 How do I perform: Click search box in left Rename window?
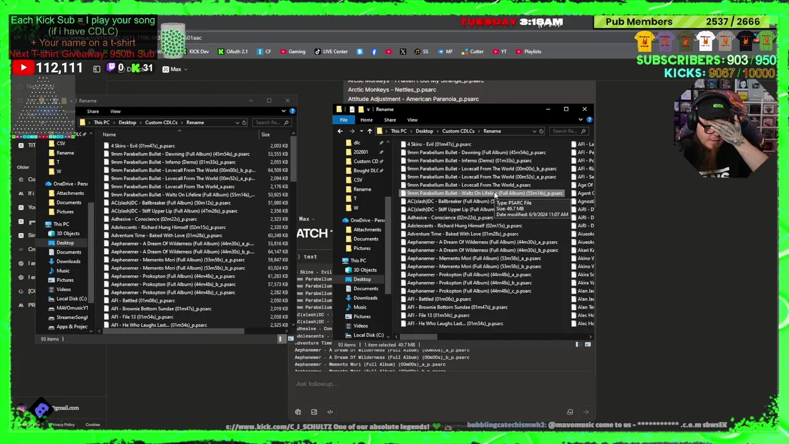pyautogui.click(x=271, y=122)
